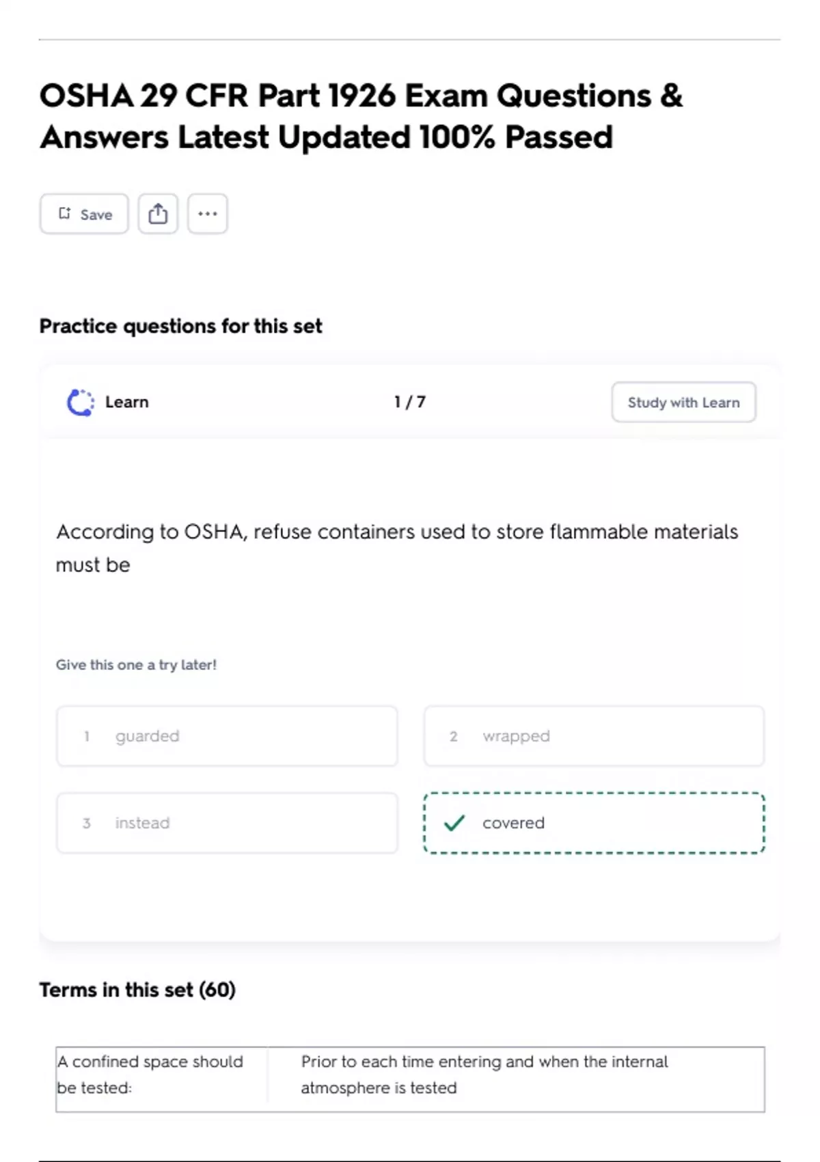The height and width of the screenshot is (1162, 820).
Task: Click the 'Give this one a try later!' text
Action: [x=136, y=664]
